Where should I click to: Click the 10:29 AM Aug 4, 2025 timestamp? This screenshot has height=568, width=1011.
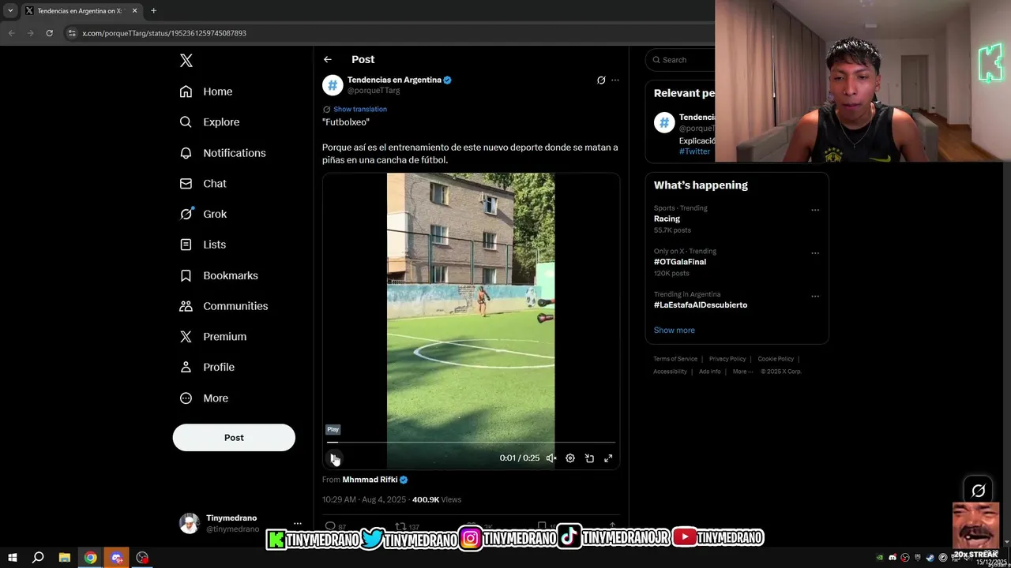[x=364, y=499]
